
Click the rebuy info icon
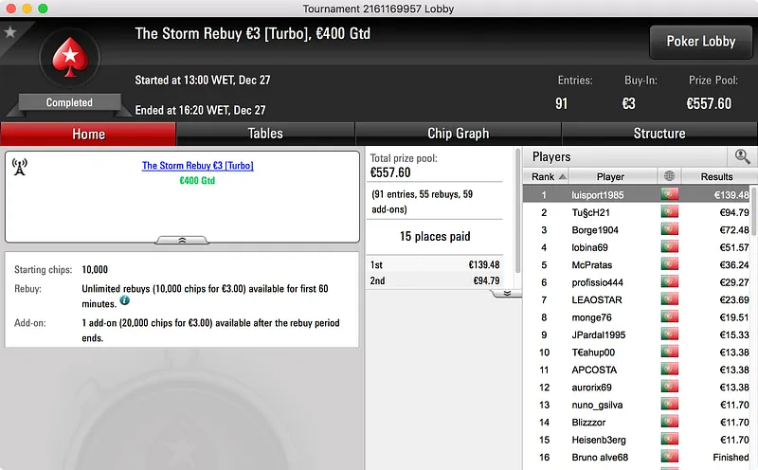[125, 300]
